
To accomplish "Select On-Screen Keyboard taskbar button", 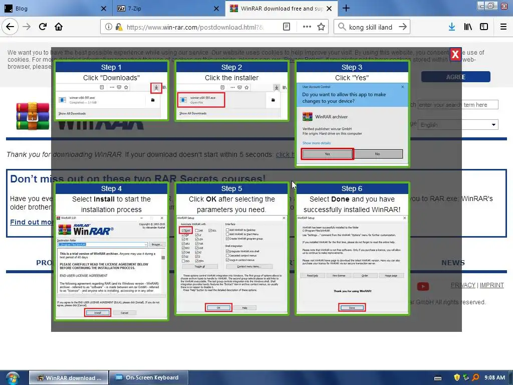I will point(149,377).
